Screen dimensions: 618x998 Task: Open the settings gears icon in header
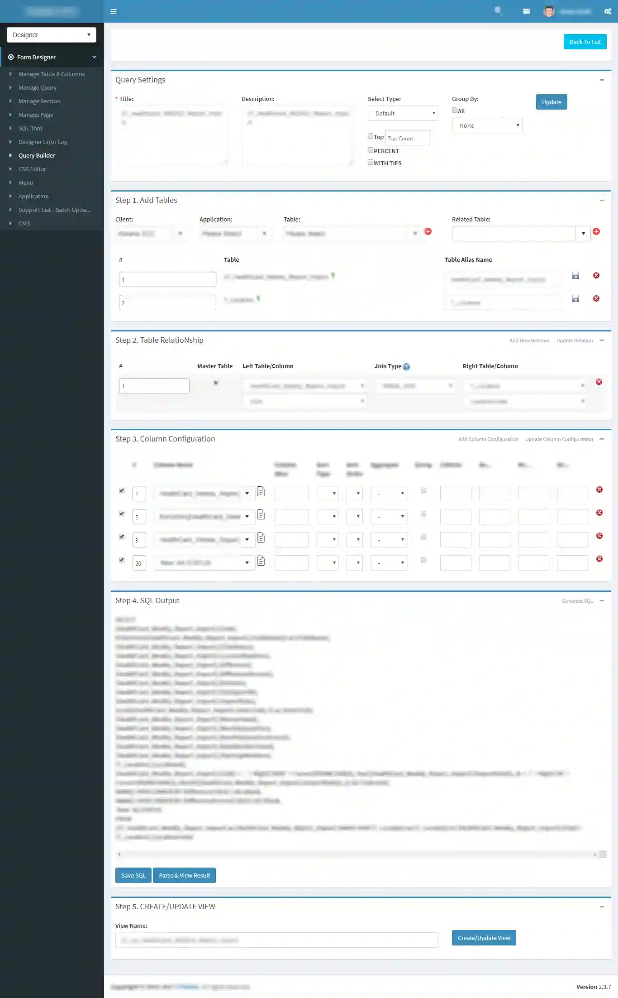(x=608, y=11)
